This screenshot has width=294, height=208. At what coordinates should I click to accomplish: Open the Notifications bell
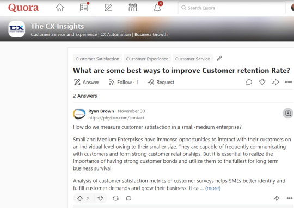(157, 7)
